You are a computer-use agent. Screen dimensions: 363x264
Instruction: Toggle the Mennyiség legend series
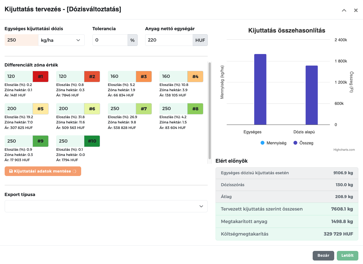(273, 143)
